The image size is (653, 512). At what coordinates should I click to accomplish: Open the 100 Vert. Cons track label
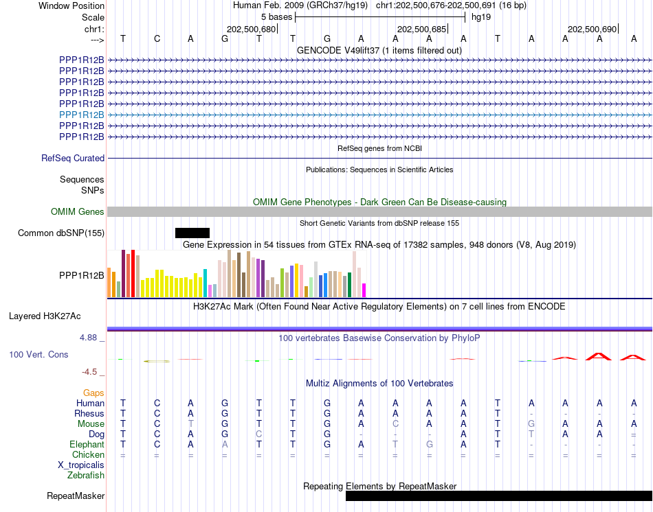click(38, 354)
